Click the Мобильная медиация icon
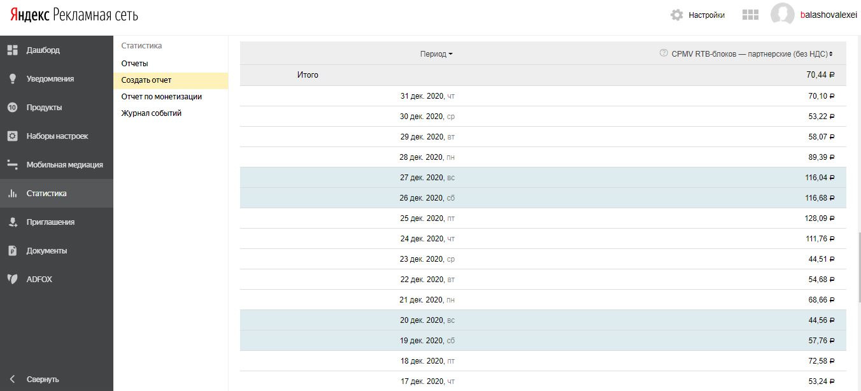This screenshot has height=391, width=861. (12, 165)
